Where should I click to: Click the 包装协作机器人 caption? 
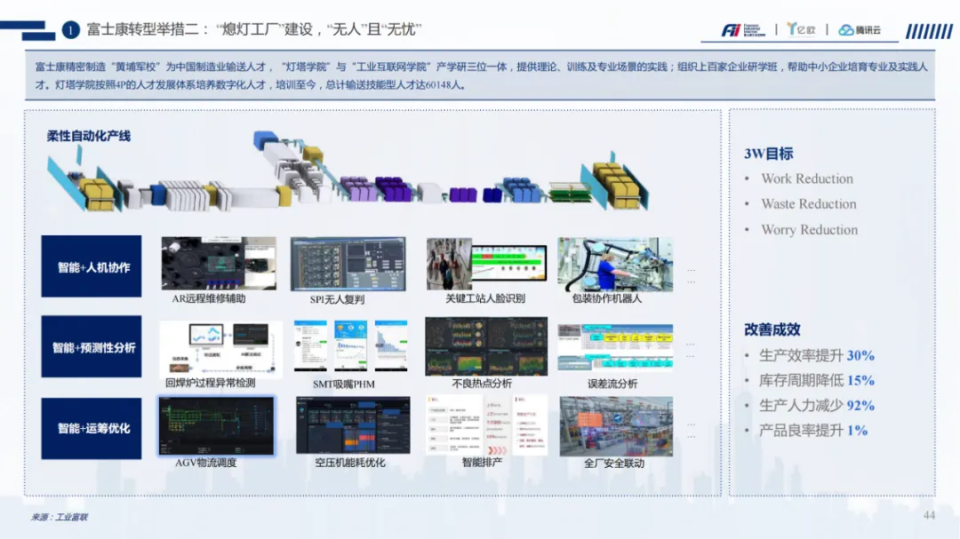coord(607,298)
